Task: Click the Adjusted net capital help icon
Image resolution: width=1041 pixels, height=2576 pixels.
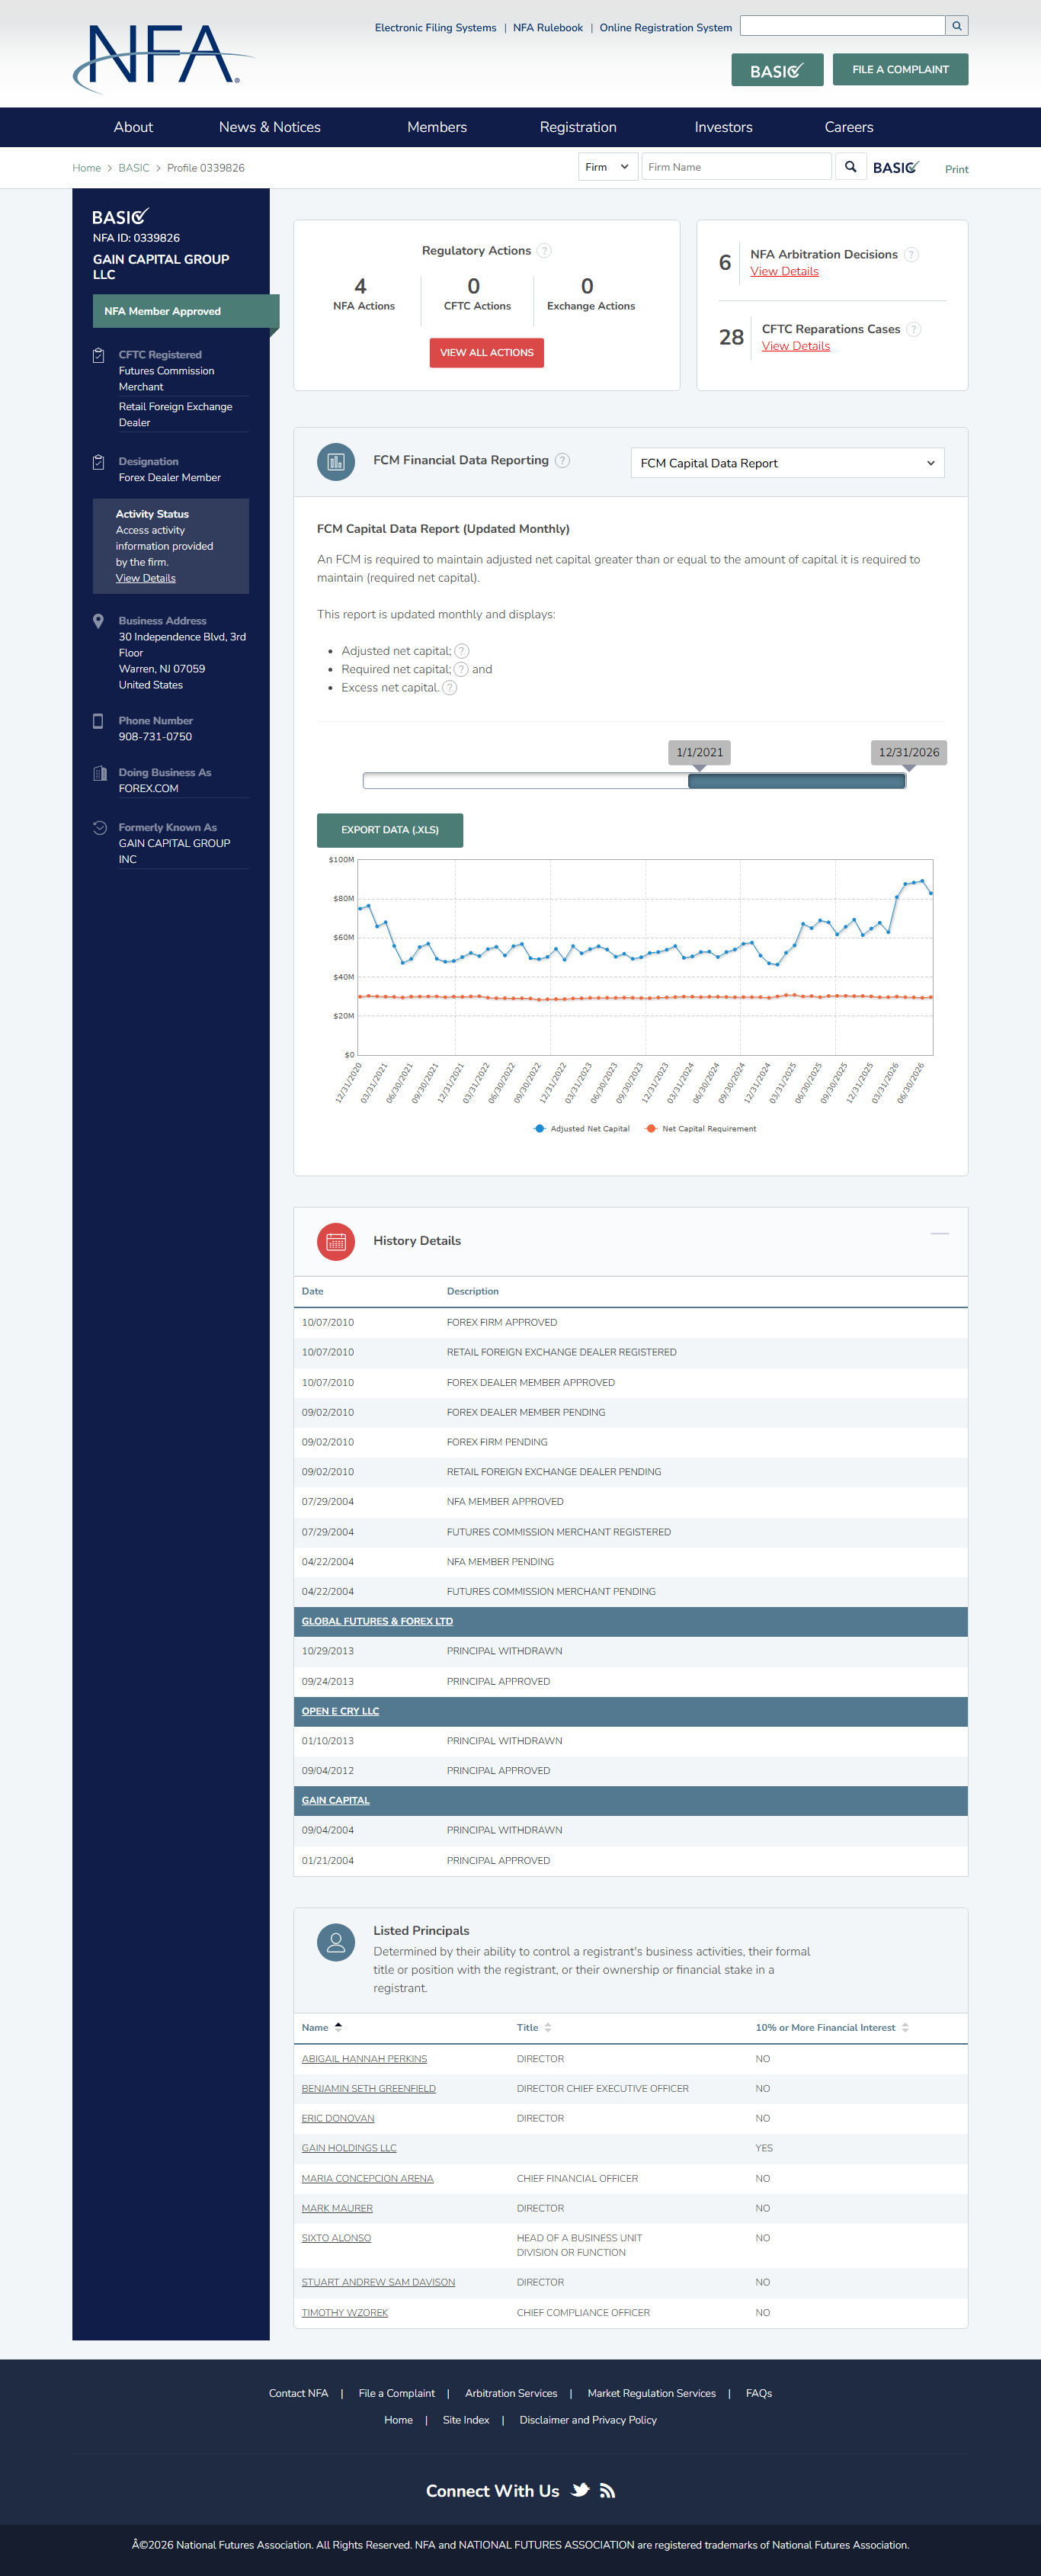Action: coord(462,651)
